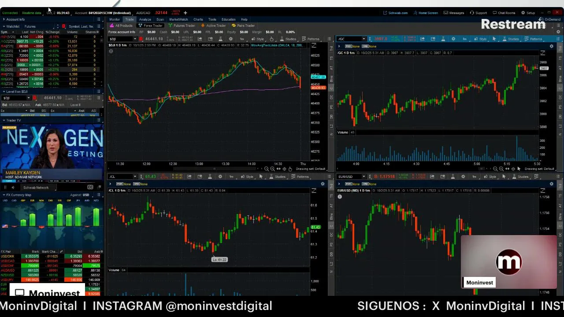Screen dimensions: 564x317
Task: Click the flask icon on $DJI chart toolbar
Action: coord(221,39)
